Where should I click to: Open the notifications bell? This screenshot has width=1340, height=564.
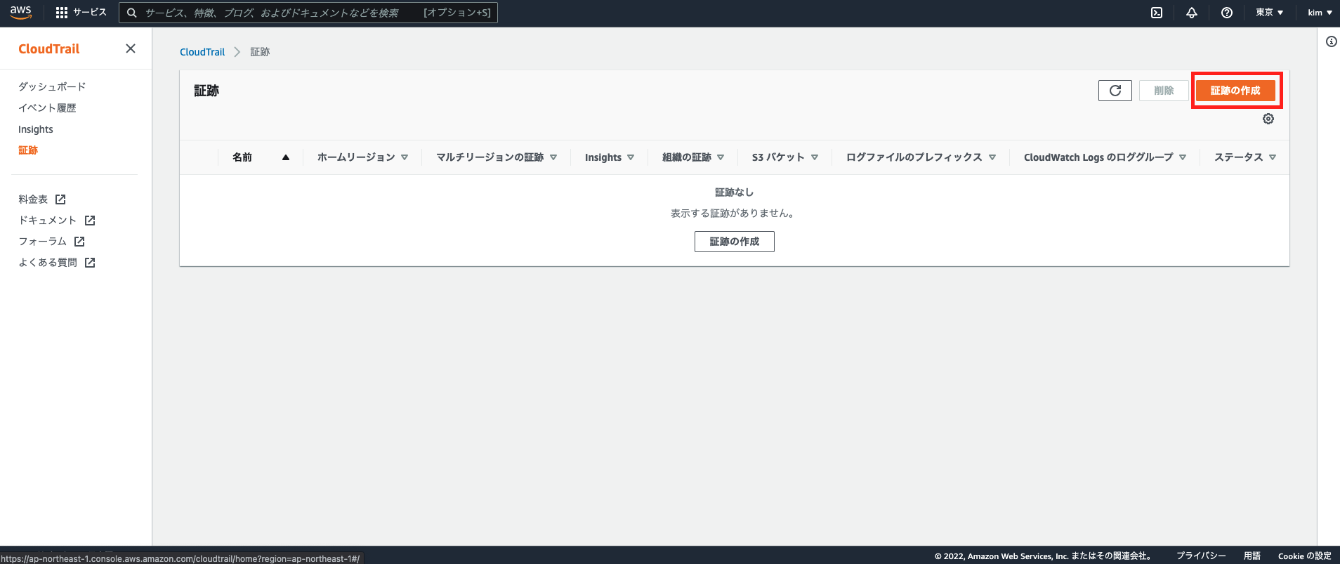(1192, 13)
